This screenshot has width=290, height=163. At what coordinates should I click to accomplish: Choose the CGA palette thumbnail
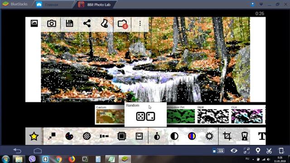(x=247, y=115)
